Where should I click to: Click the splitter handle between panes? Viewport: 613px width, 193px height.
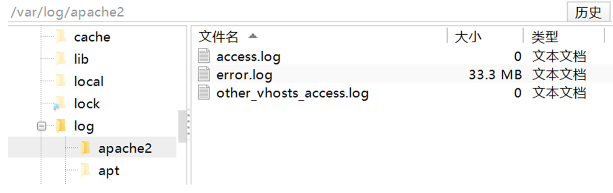tap(189, 123)
